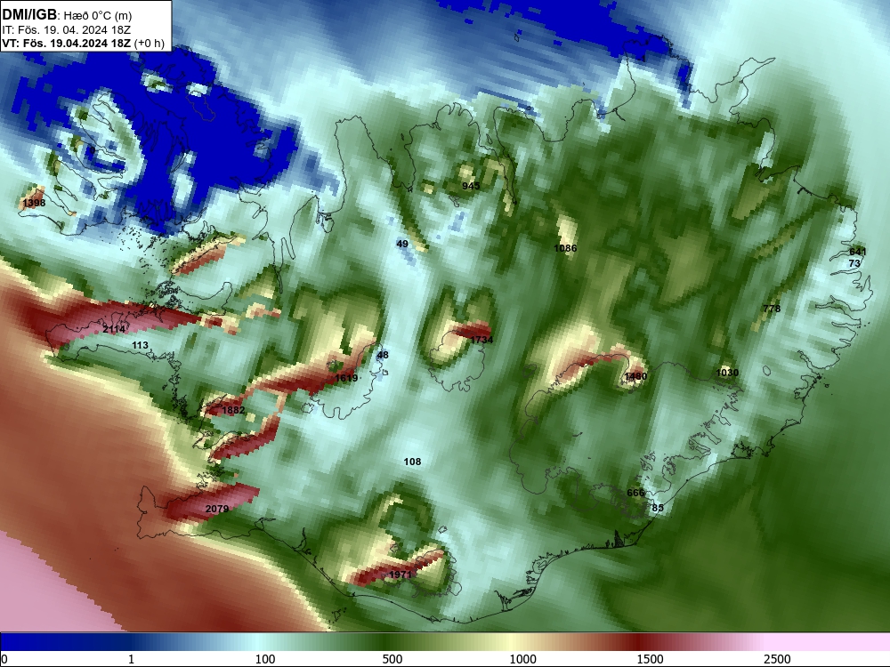Click the 1398 value label
Viewport: 890px width, 667px height.
point(34,203)
